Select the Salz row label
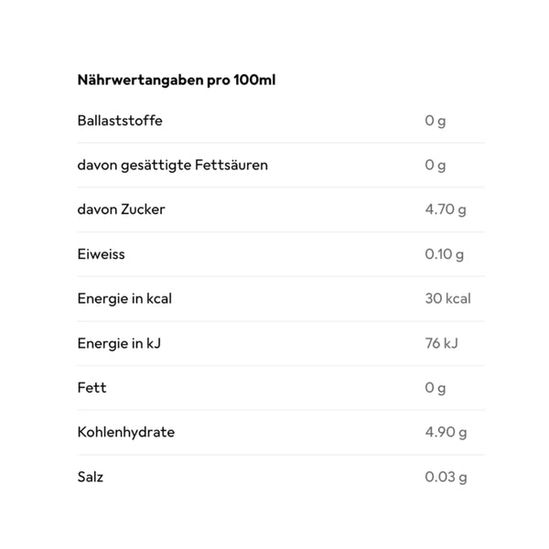Image resolution: width=549 pixels, height=549 pixels. [x=91, y=478]
